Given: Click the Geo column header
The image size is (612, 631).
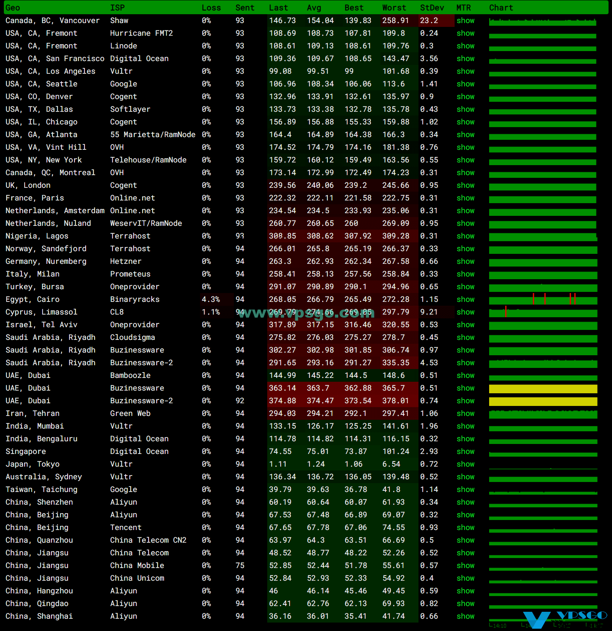Looking at the screenshot, I should pyautogui.click(x=13, y=8).
